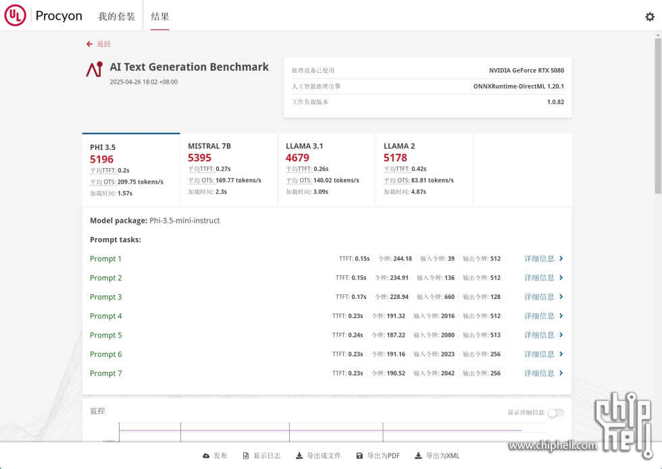Click the 2025-04-26 18:02 timestamp
This screenshot has width=662, height=469.
coord(143,82)
